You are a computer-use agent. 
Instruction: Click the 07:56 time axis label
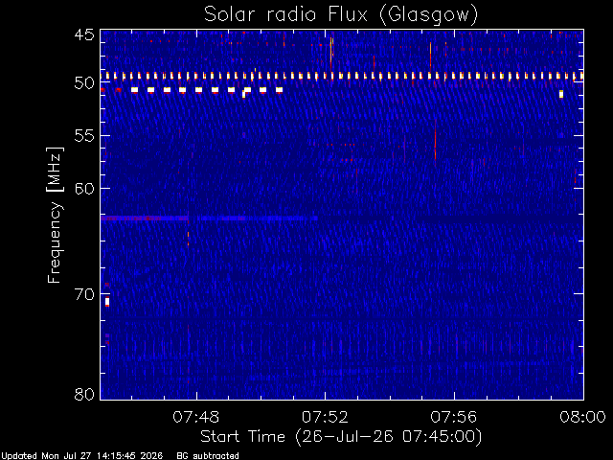(x=454, y=417)
